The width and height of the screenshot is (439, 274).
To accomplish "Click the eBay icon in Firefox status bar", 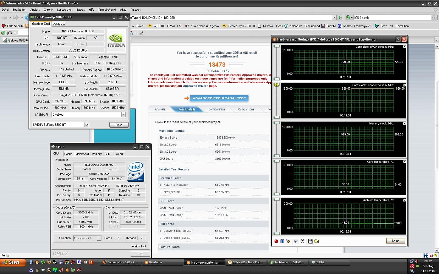I will pyautogui.click(x=433, y=255).
